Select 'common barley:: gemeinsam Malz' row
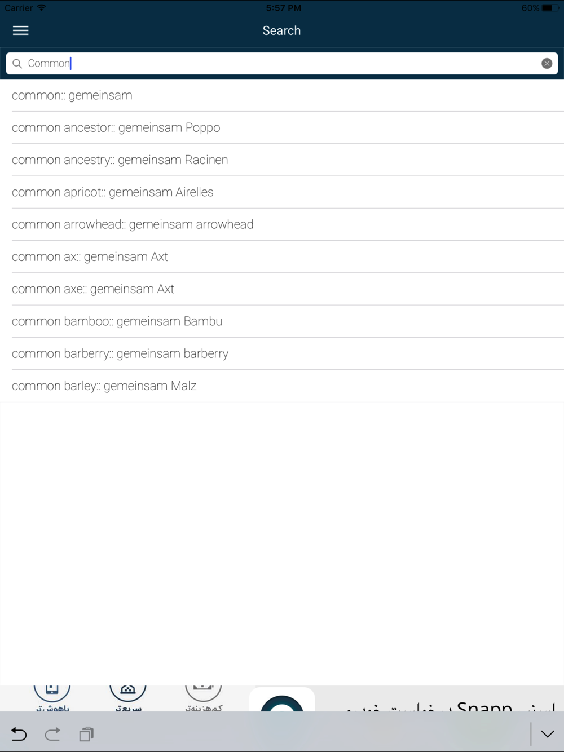The image size is (564, 752). [x=282, y=386]
